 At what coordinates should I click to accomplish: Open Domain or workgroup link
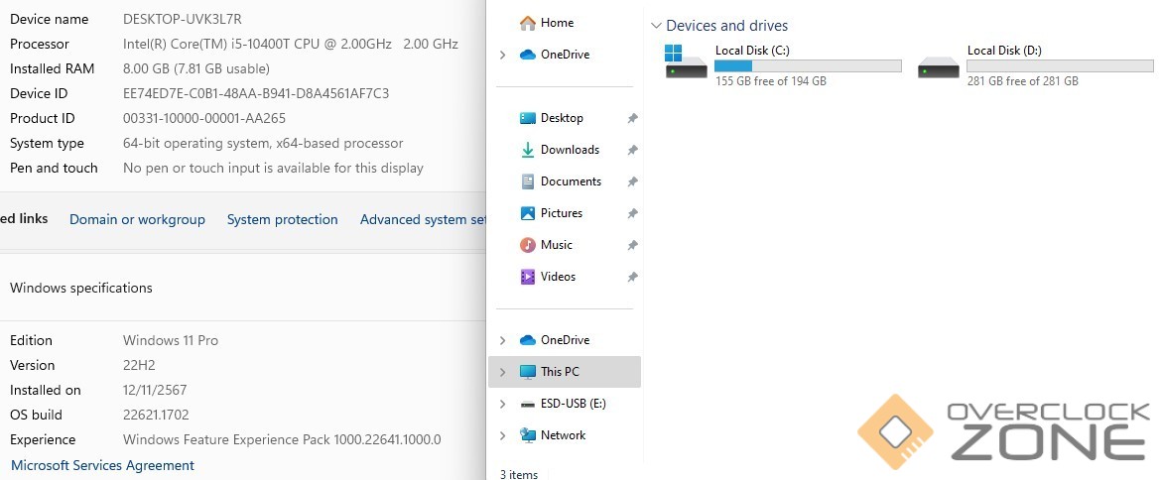coord(137,219)
